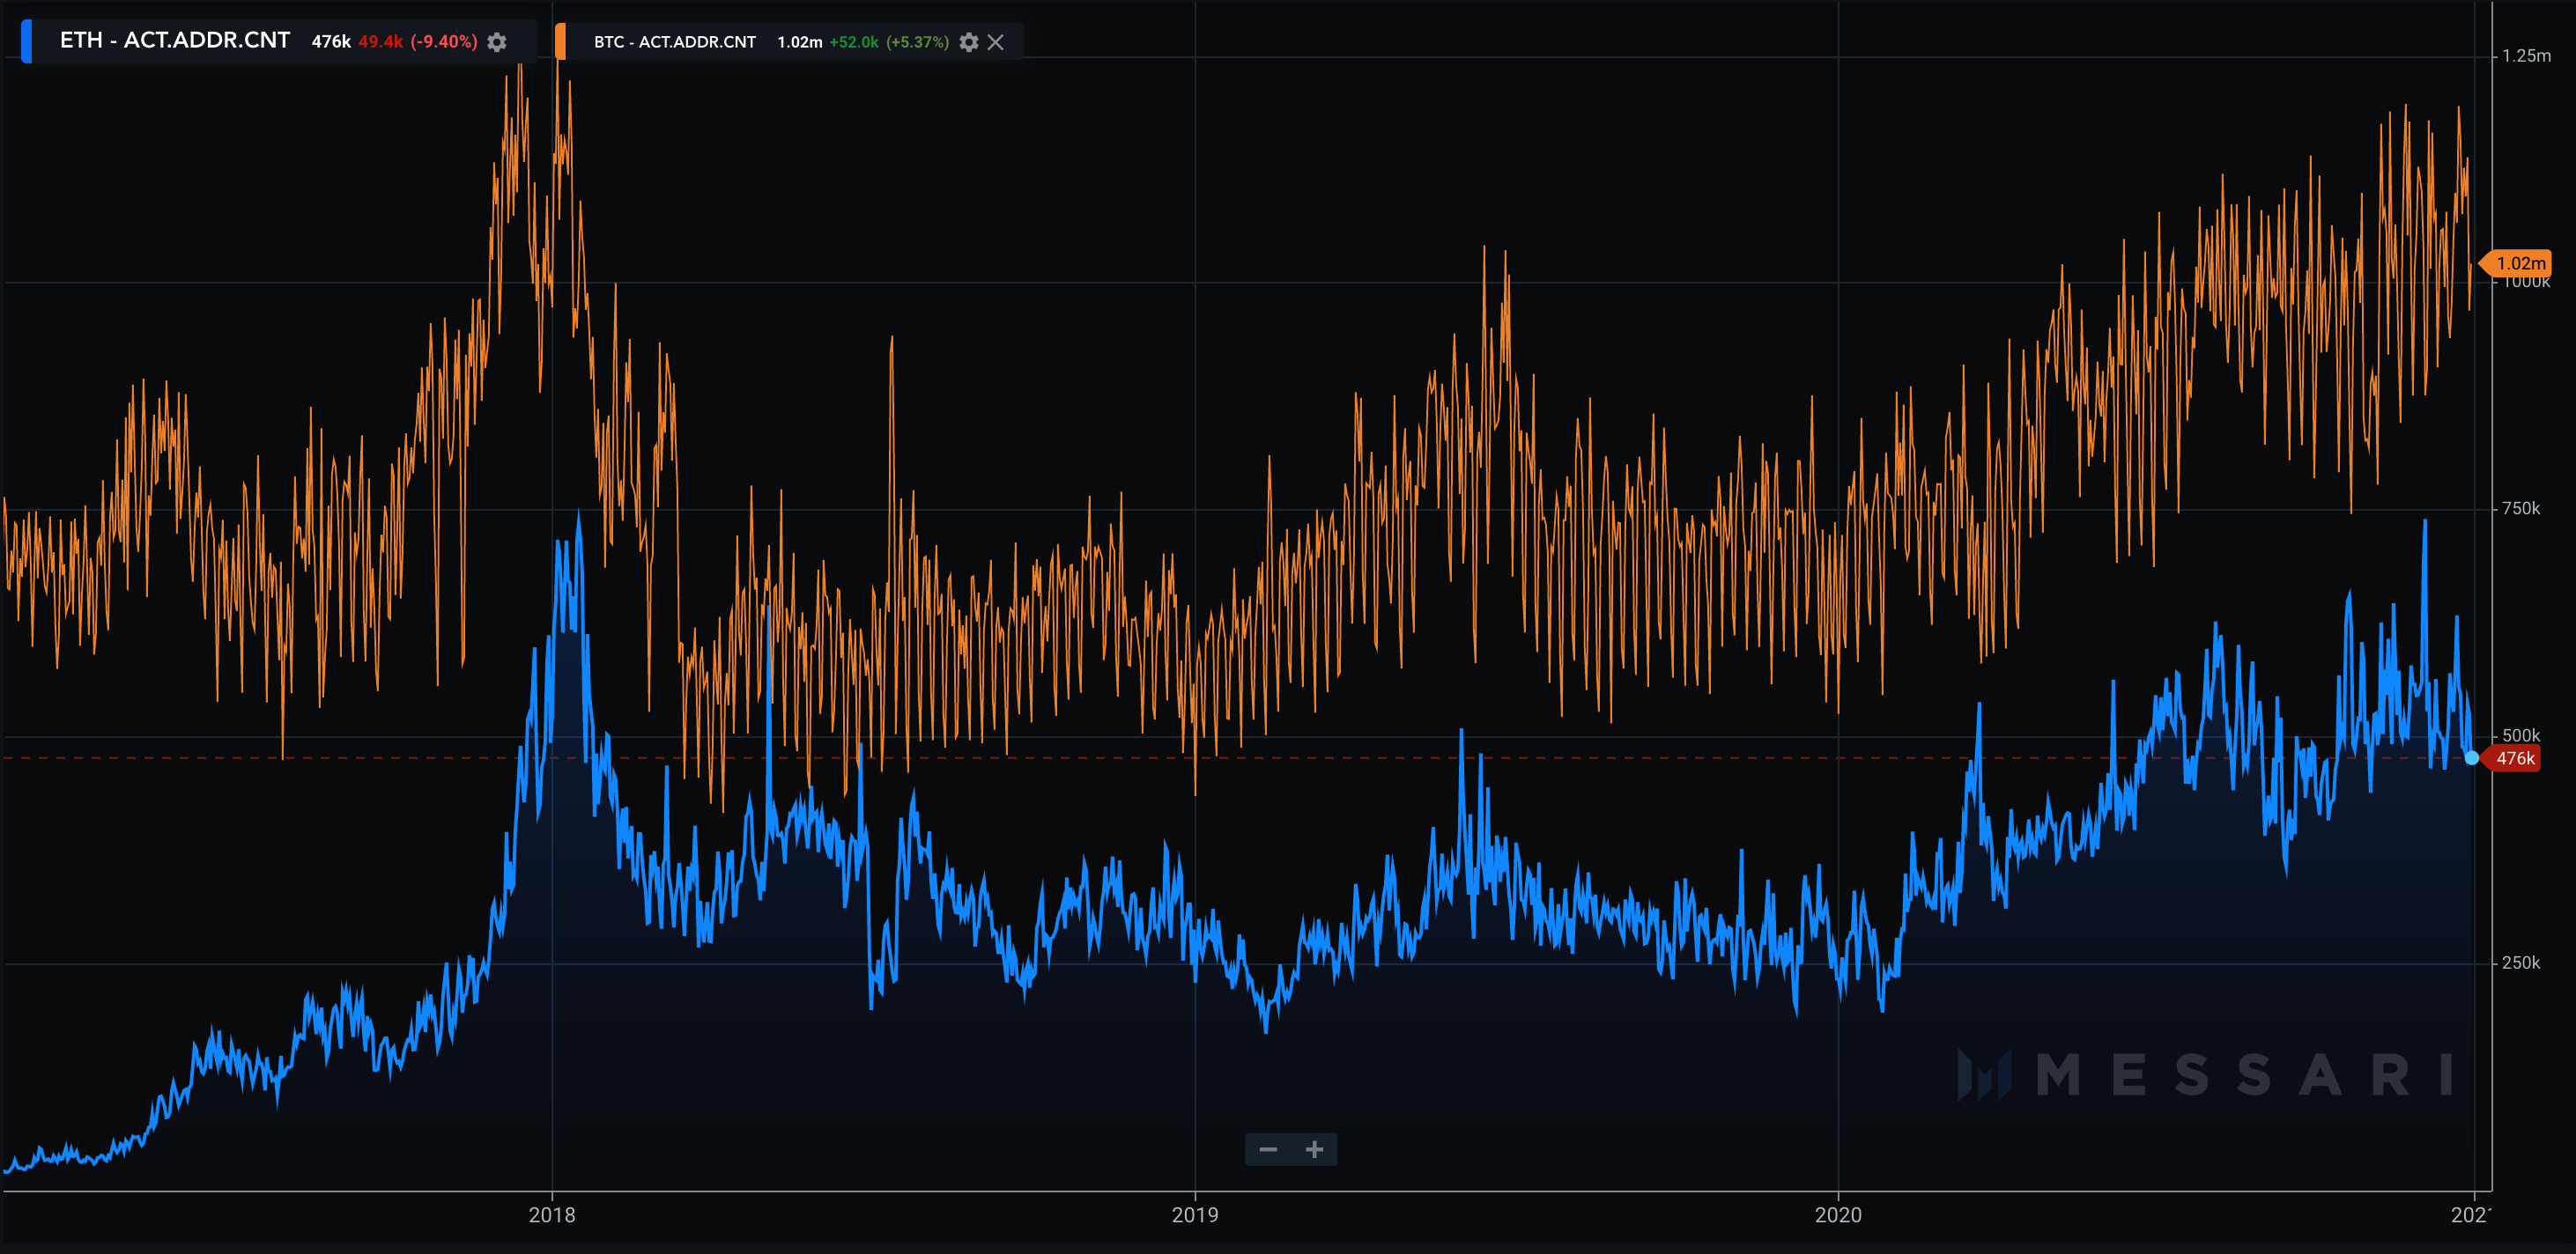2576x1254 pixels.
Task: Click the 1.25m label on the value axis
Action: [x=2526, y=56]
